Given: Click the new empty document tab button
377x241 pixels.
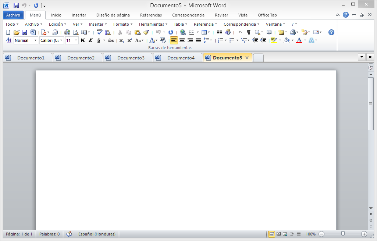Looking at the screenshot, I should coord(259,58).
